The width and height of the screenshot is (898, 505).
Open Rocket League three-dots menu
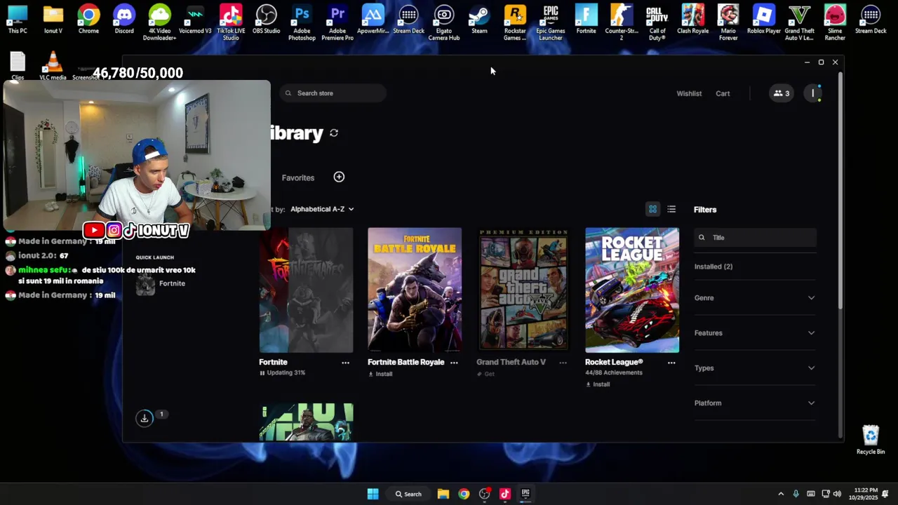(671, 363)
